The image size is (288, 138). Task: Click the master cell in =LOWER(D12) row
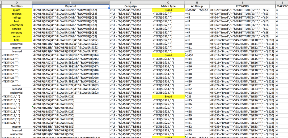click(x=17, y=48)
